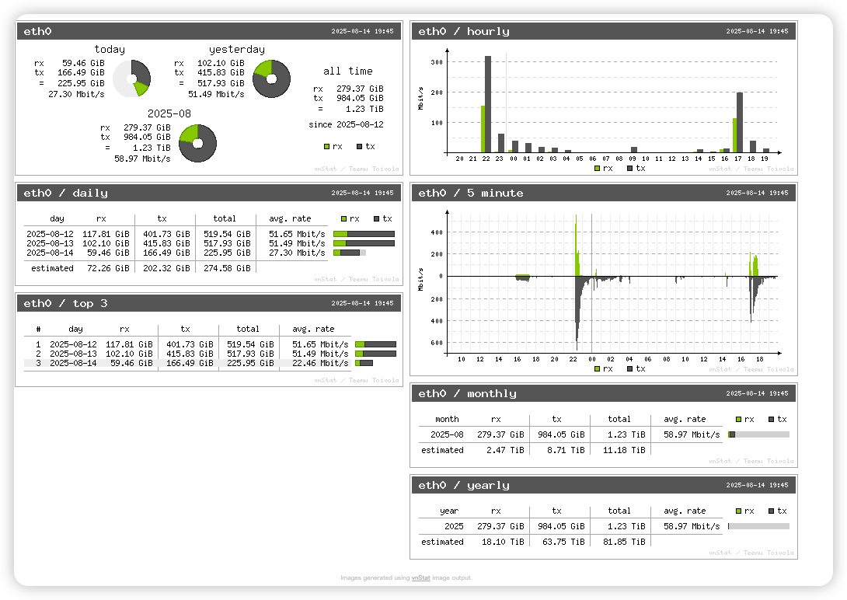This screenshot has height=600, width=847.
Task: Click tx legend square in daily table header
Action: 377,219
